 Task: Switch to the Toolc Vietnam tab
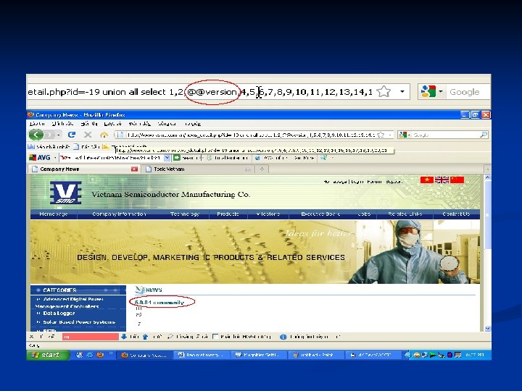198,169
